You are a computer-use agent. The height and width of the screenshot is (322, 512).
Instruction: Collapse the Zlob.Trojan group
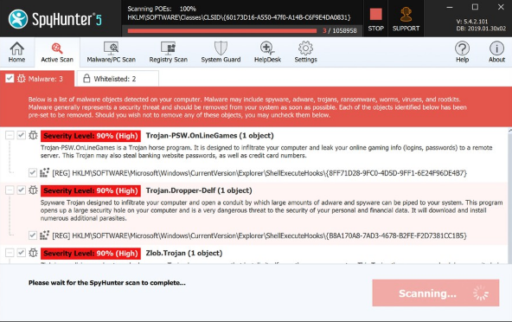(10, 253)
